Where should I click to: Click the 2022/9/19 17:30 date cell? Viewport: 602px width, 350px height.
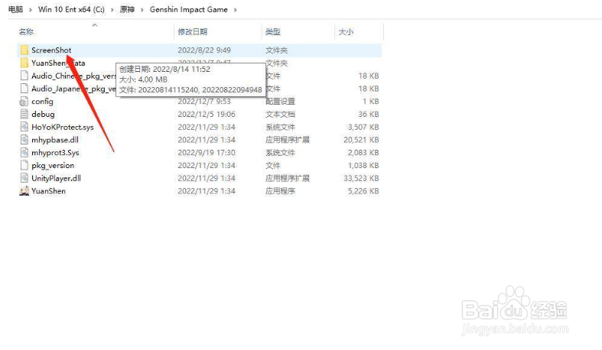pos(207,153)
